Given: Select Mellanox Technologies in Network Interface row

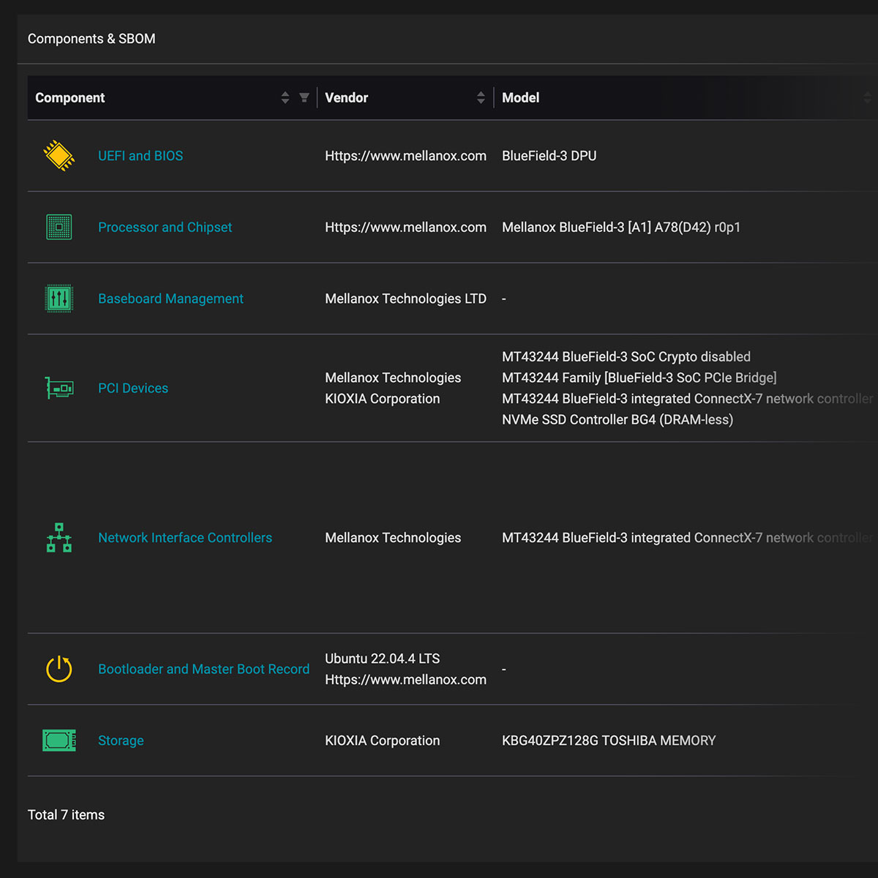Looking at the screenshot, I should (393, 538).
